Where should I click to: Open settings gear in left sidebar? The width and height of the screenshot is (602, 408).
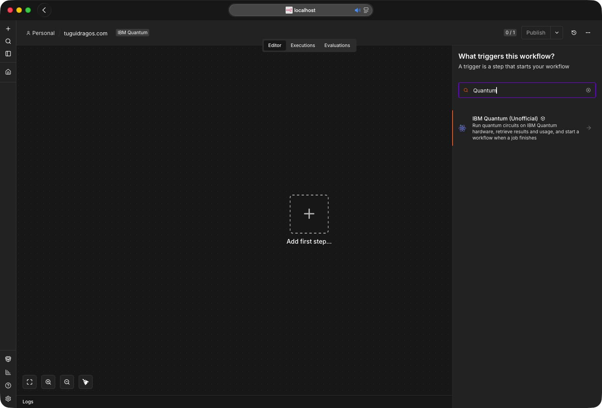(8, 399)
